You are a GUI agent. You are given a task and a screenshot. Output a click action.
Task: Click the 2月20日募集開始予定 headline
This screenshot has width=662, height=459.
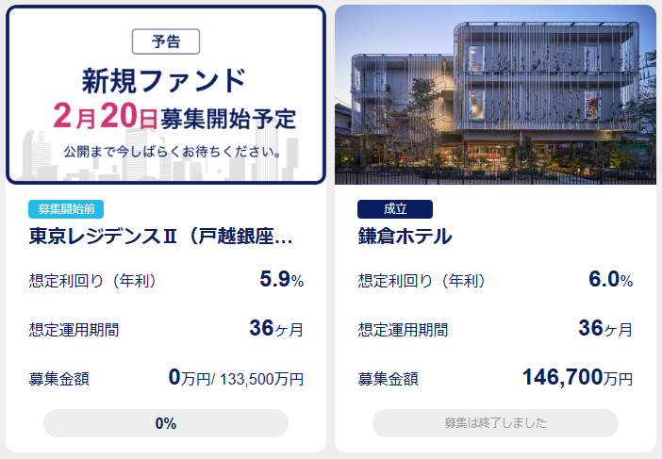coord(174,118)
